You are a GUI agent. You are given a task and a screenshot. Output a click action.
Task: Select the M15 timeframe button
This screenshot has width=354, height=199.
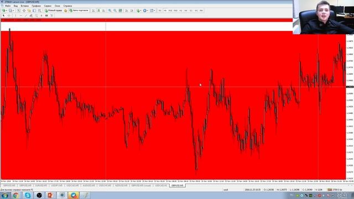coord(170,11)
